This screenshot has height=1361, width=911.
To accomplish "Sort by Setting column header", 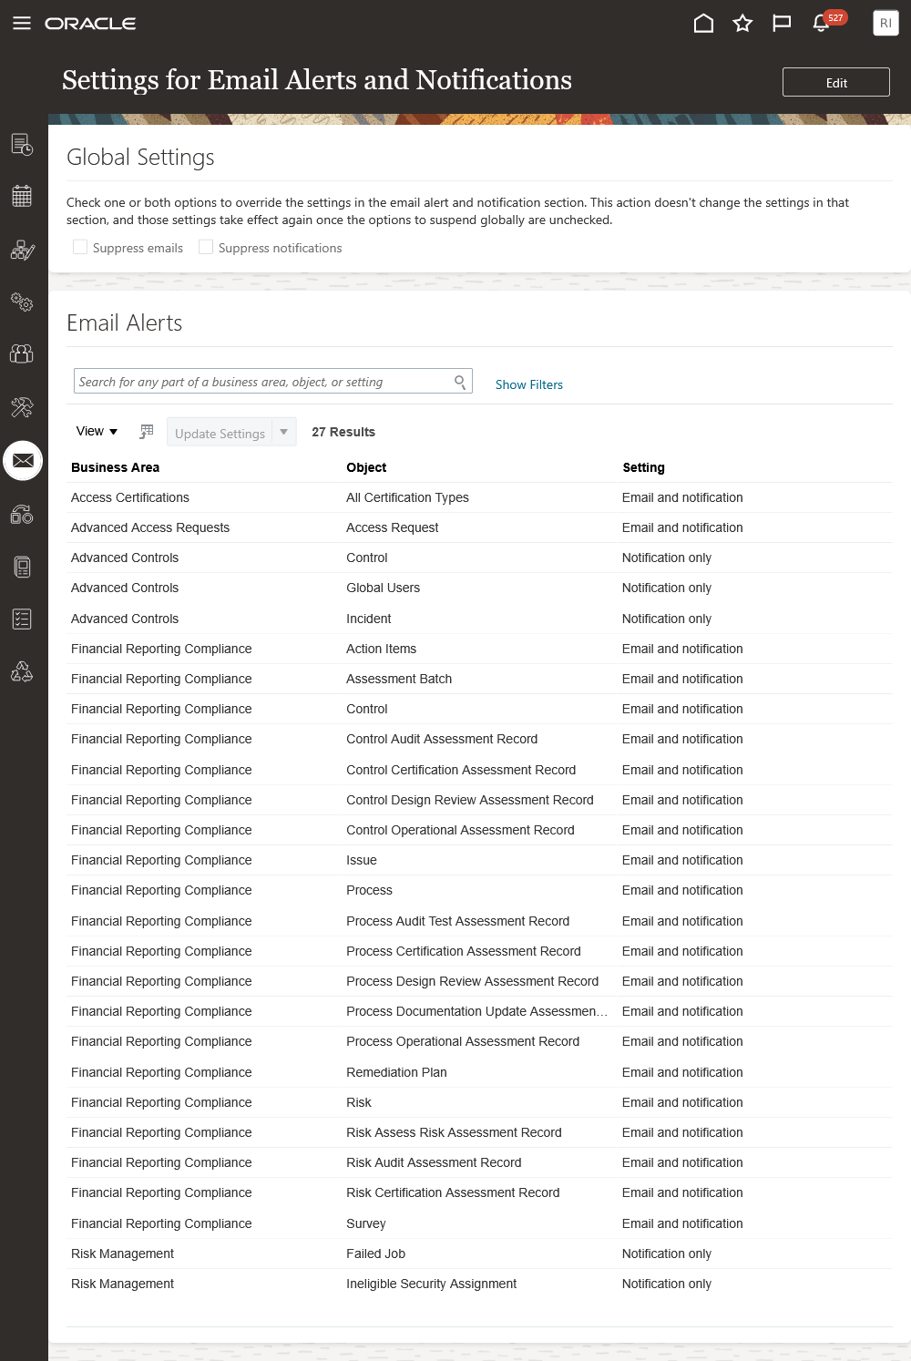I will [643, 467].
